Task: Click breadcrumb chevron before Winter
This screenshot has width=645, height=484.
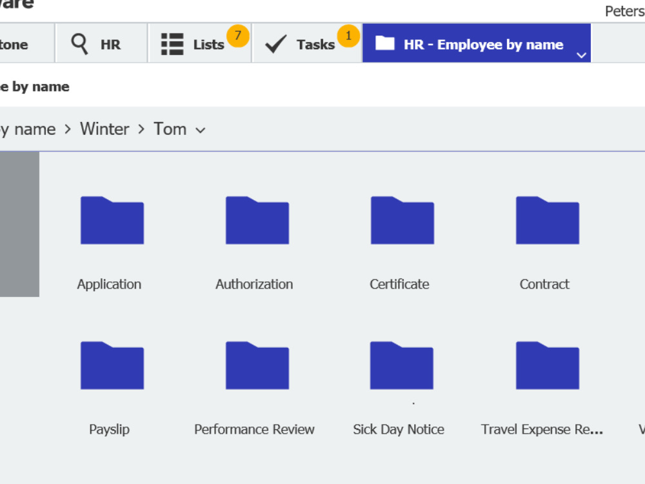Action: [68, 129]
